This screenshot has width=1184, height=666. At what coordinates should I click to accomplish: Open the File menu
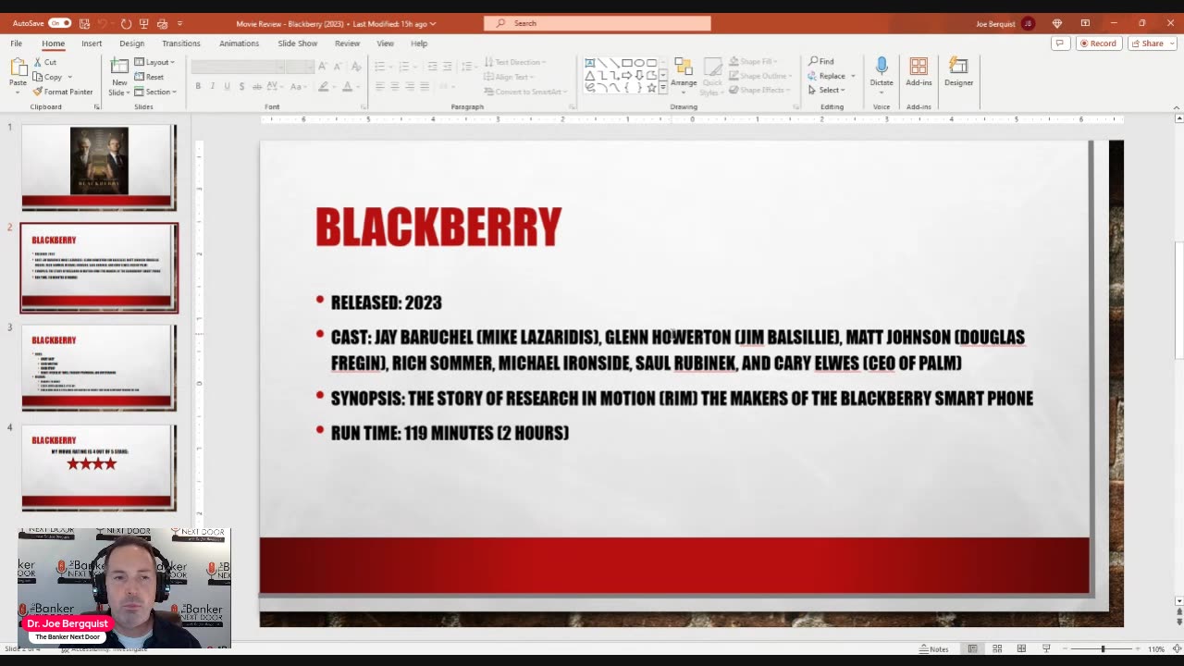coord(17,43)
